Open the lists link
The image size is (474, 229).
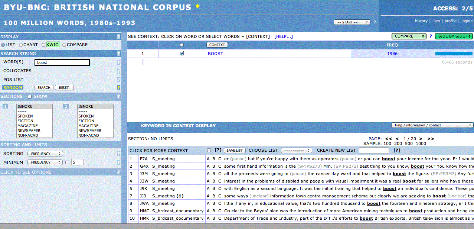coord(436,21)
